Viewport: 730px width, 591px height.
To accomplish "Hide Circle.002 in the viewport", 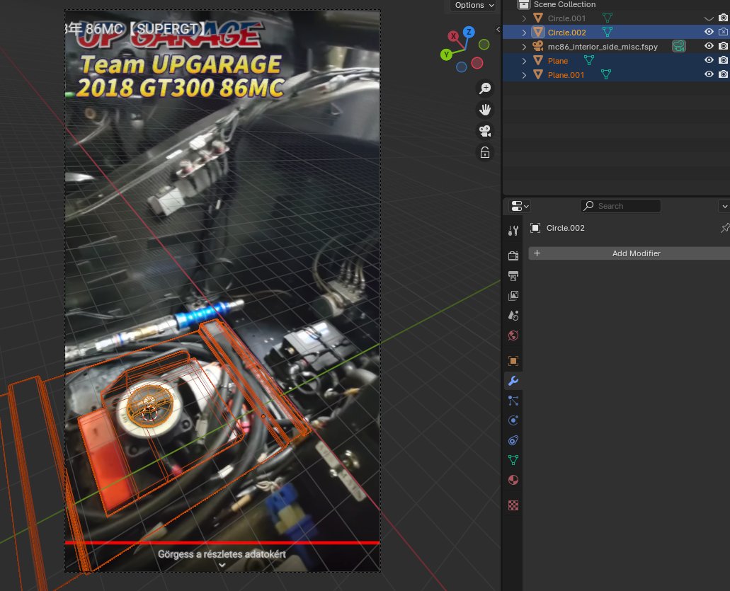I will 709,32.
